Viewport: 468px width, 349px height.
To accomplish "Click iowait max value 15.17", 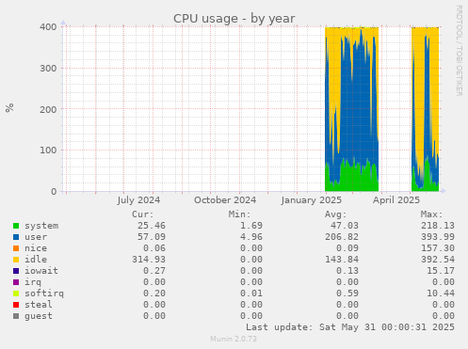I will [441, 271].
